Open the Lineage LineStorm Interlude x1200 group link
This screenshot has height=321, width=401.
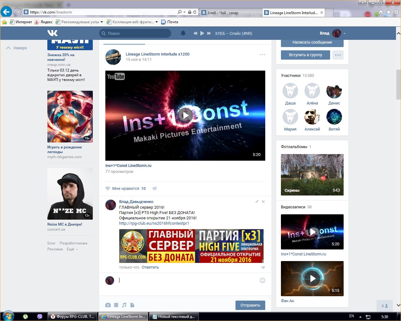pyautogui.click(x=158, y=54)
